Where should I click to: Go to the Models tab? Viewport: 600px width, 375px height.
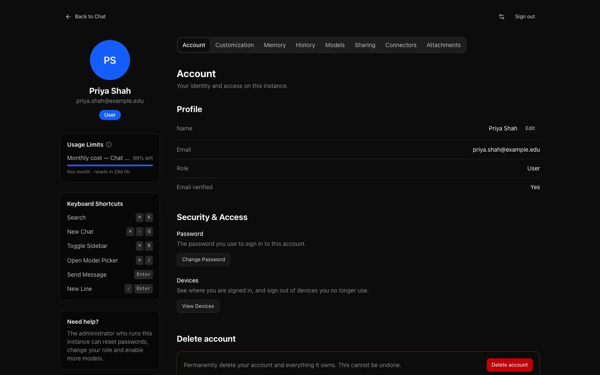point(335,45)
